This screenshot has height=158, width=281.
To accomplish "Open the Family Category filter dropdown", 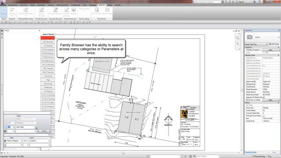I will pyautogui.click(x=22, y=141).
